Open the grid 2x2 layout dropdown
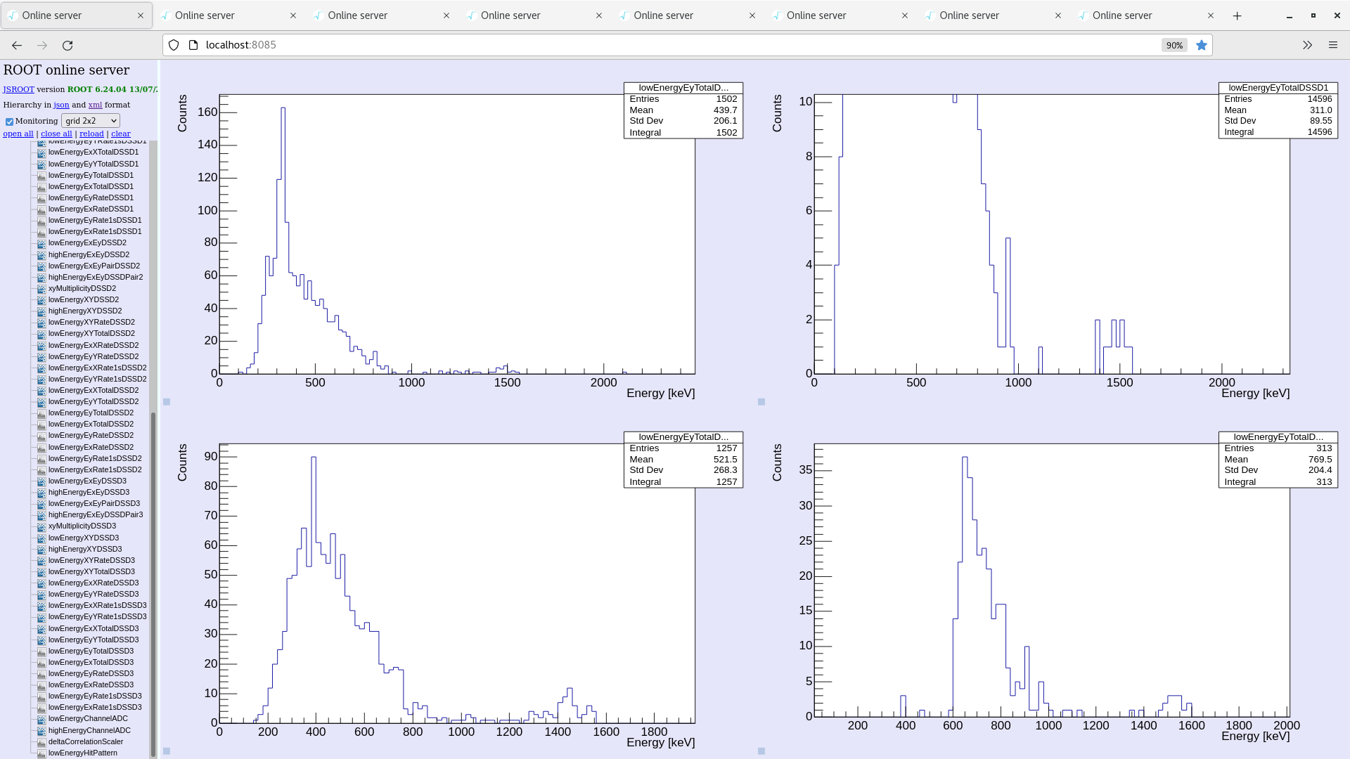 click(x=90, y=120)
